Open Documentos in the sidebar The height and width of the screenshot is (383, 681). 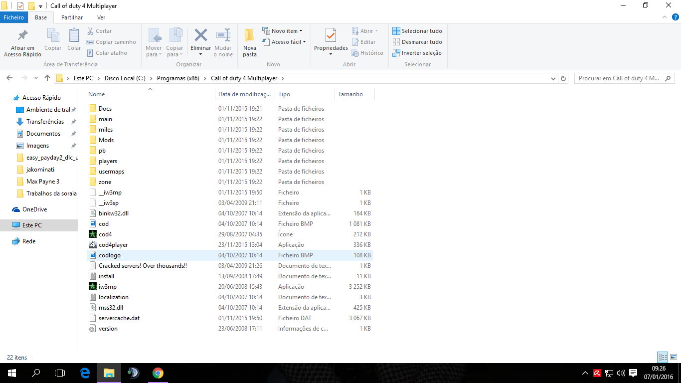43,134
